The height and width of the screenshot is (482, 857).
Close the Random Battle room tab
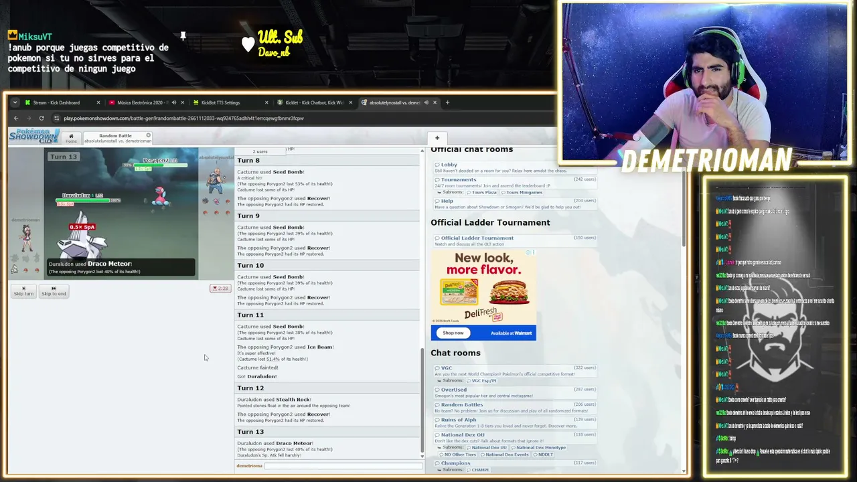[x=149, y=135]
